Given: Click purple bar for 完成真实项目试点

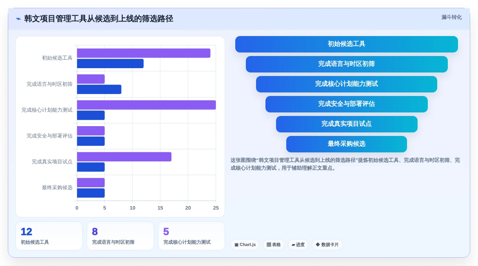Looking at the screenshot, I should [124, 157].
